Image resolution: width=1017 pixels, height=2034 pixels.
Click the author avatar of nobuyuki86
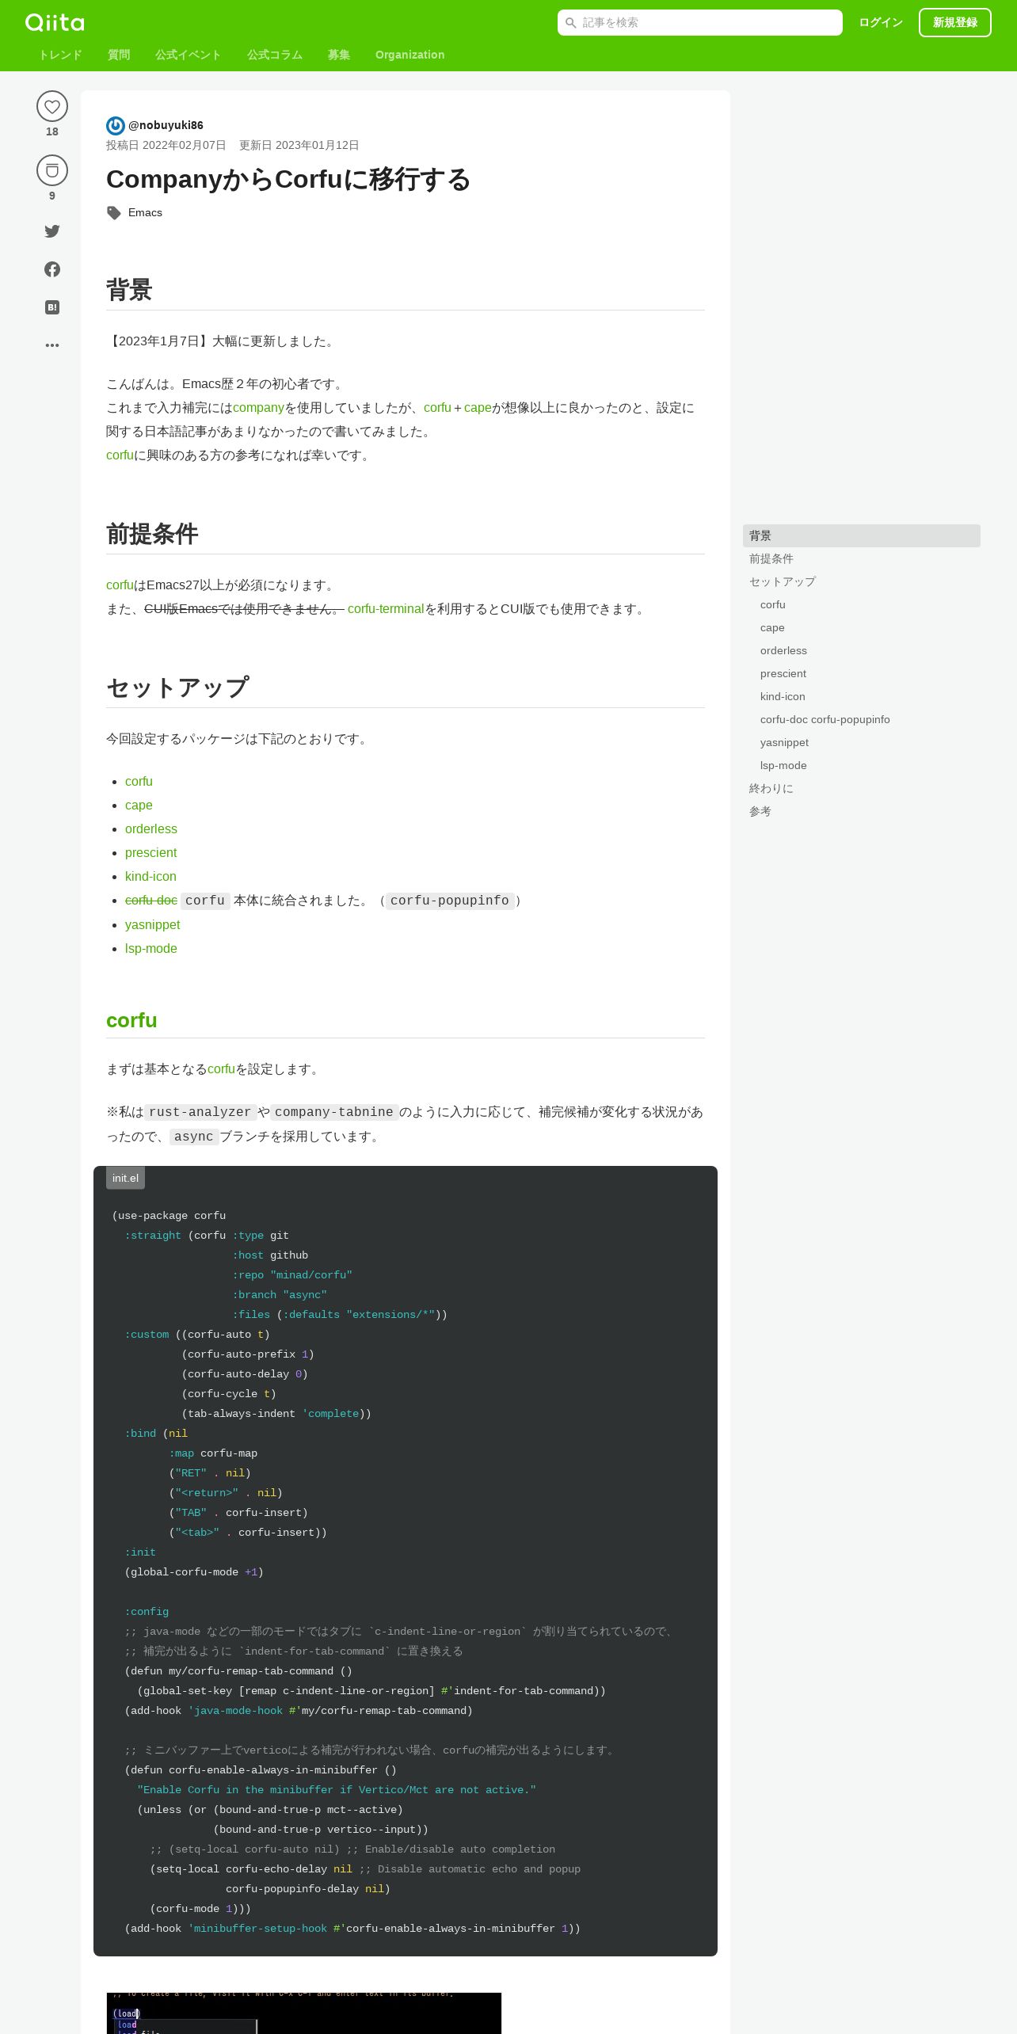(116, 125)
